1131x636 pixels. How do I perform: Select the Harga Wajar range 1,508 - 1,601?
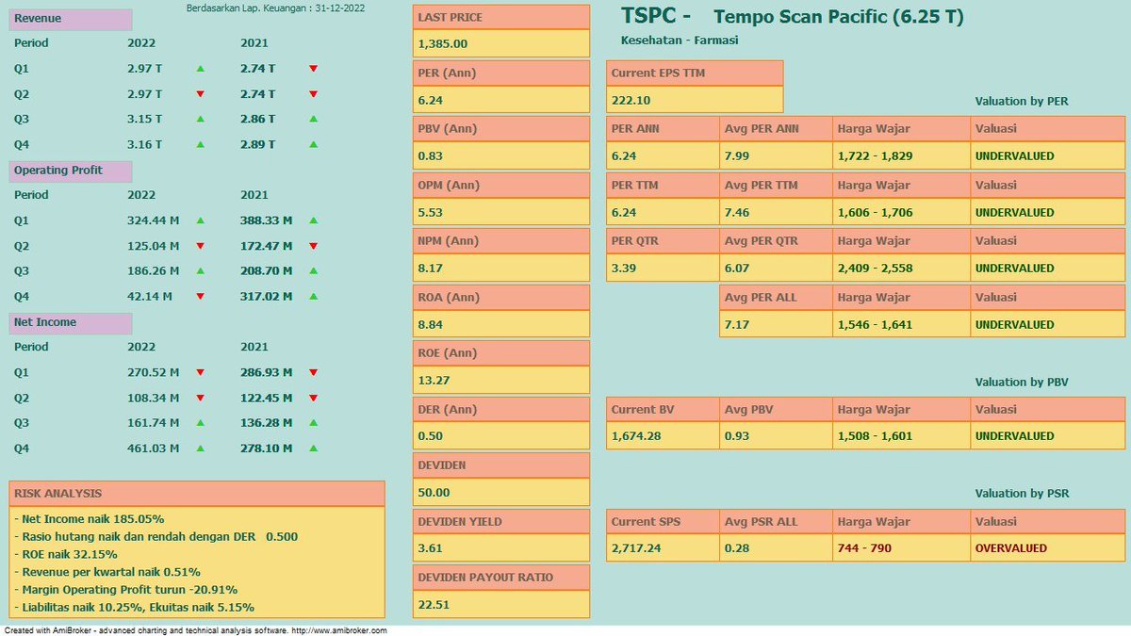(x=901, y=436)
